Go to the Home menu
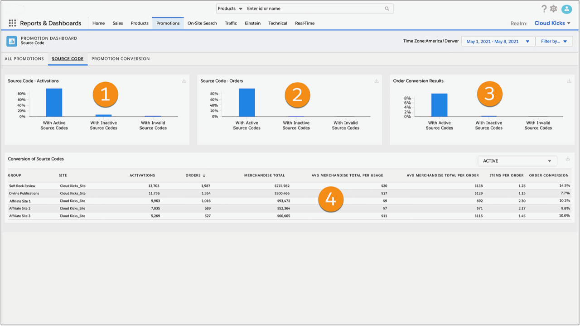This screenshot has height=326, width=580. click(x=98, y=23)
